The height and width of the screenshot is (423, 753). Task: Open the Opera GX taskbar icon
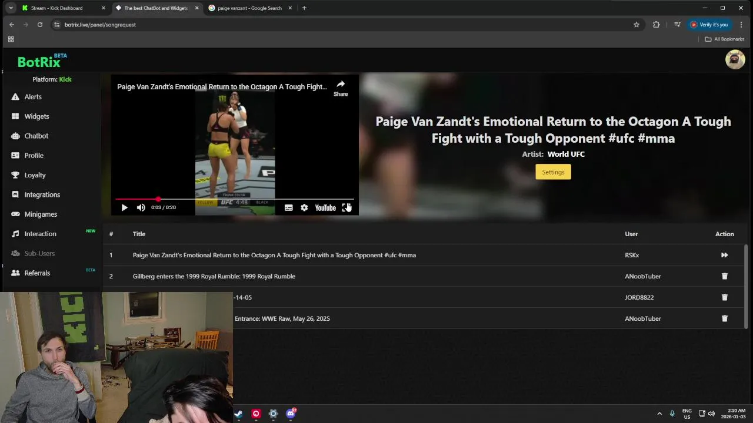tap(256, 414)
